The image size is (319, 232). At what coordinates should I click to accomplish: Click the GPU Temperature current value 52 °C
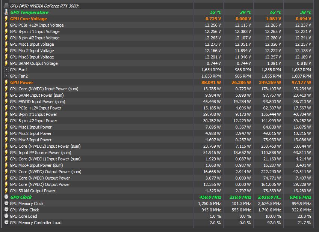pyautogui.click(x=215, y=12)
